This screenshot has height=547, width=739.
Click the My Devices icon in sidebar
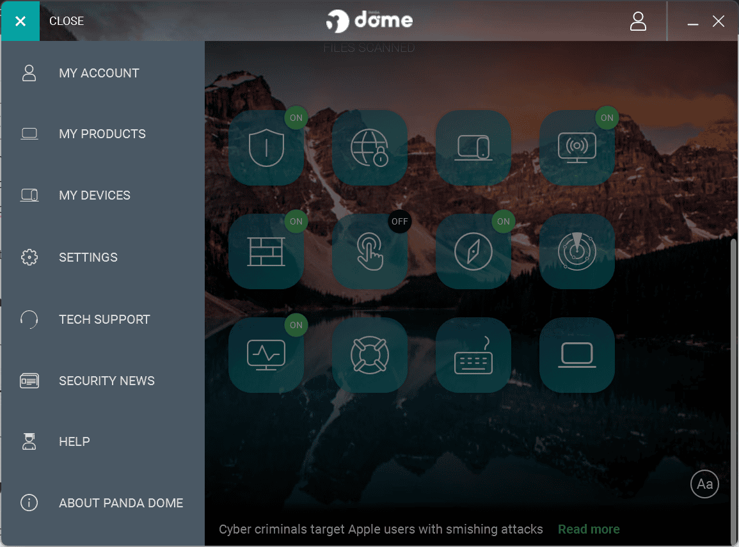[x=29, y=195]
